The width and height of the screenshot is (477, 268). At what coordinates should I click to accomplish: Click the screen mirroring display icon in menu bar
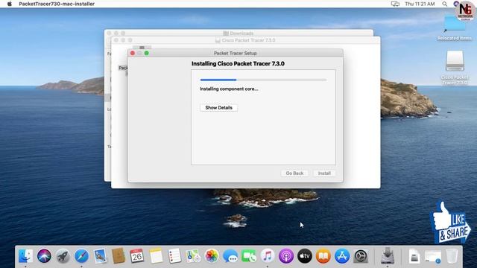click(x=395, y=4)
